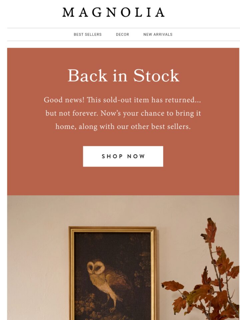Go to the Decor section
This screenshot has width=240, height=320.
pos(122,34)
